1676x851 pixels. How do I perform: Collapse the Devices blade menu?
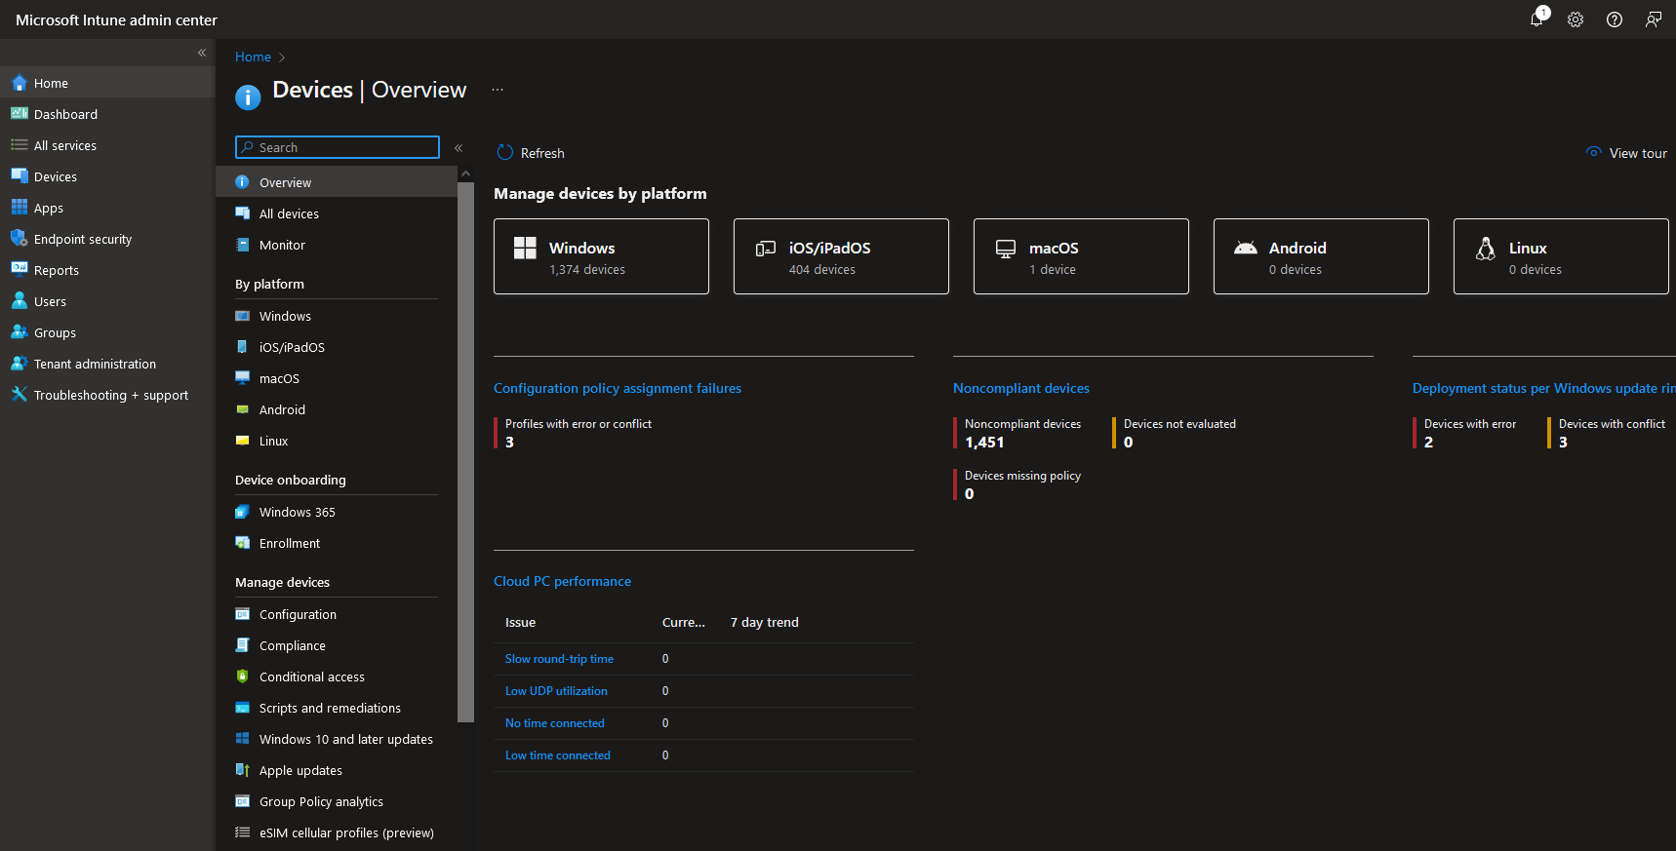459,148
